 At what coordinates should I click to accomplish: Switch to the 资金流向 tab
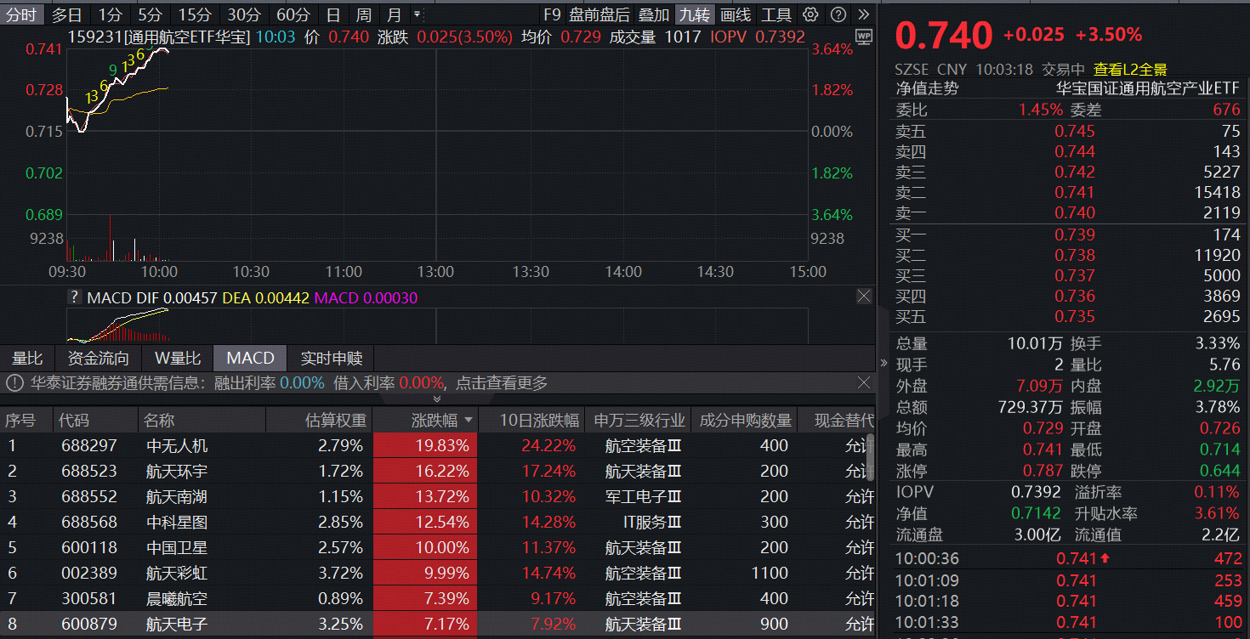tap(99, 358)
